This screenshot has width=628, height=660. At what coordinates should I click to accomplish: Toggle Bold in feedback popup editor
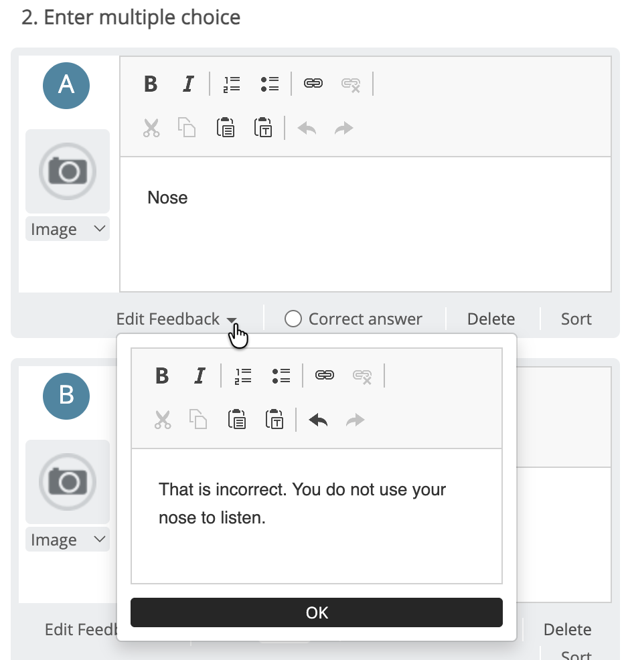161,376
